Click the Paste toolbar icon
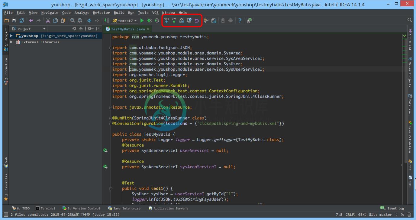The width and height of the screenshot is (416, 220). pos(63,20)
